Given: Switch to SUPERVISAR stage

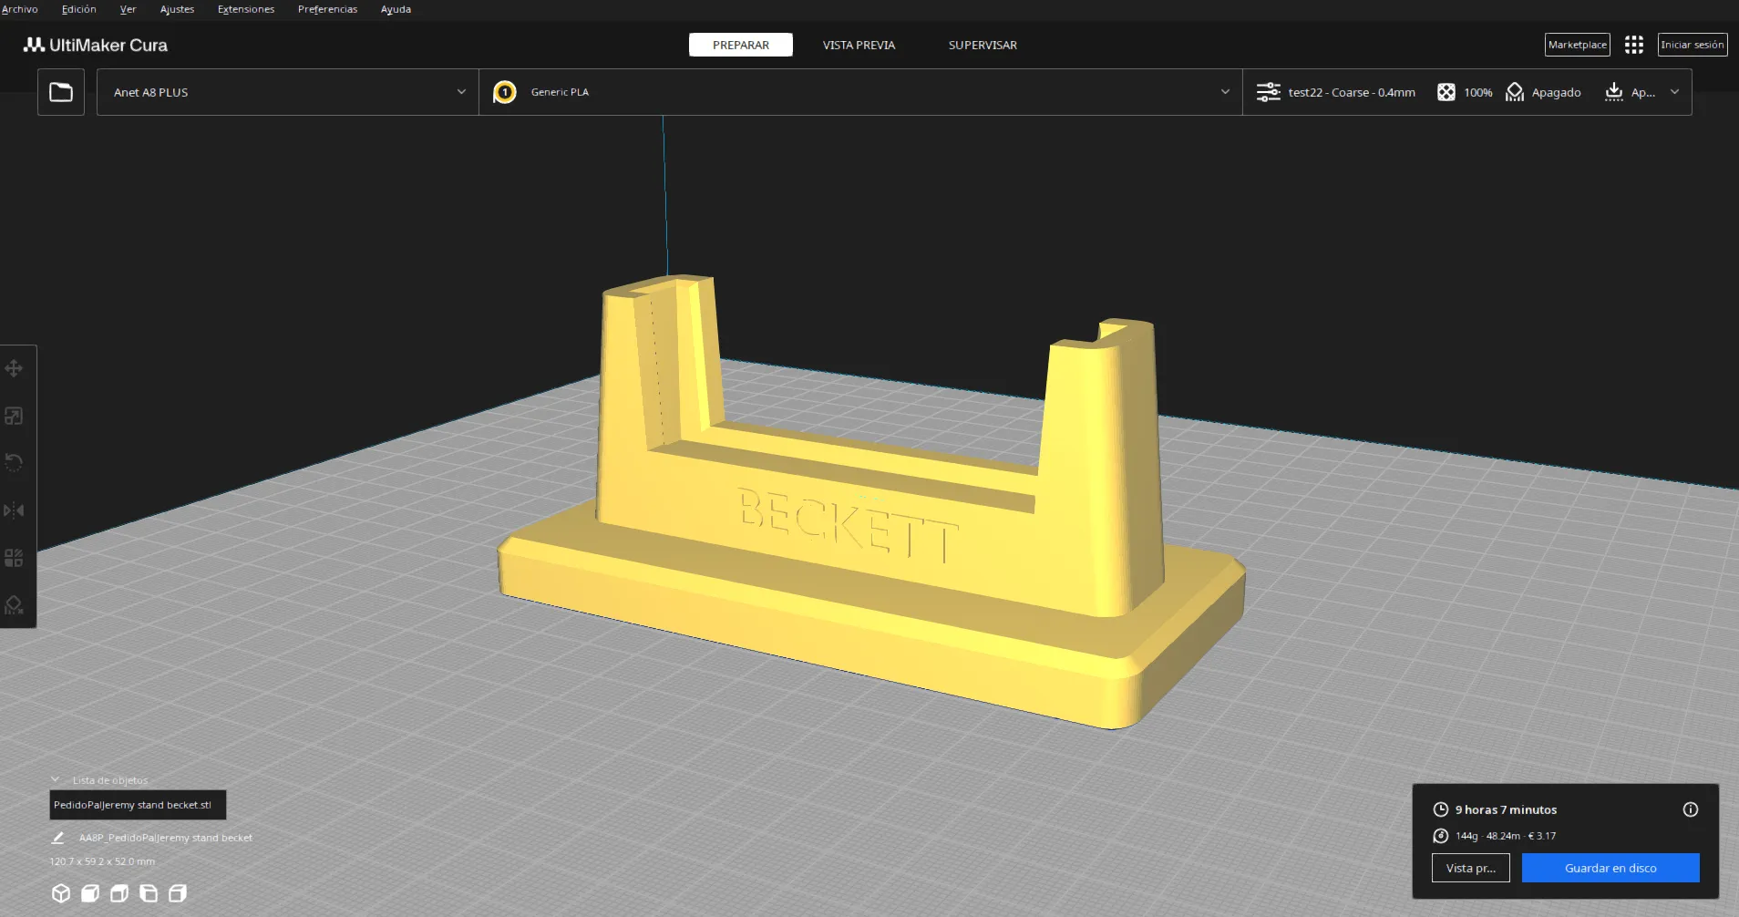Looking at the screenshot, I should 983,45.
